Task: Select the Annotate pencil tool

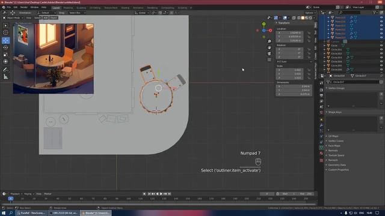Action: pos(5,70)
